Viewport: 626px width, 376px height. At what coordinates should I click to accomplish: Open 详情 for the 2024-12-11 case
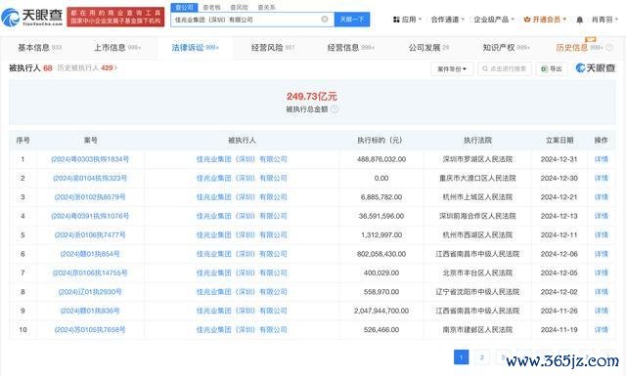tap(601, 234)
